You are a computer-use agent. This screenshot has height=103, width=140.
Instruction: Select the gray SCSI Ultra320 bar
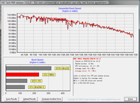click(x=29, y=68)
